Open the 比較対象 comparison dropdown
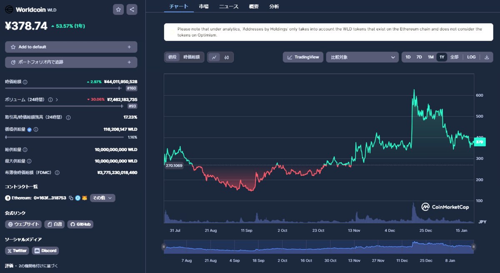 (362, 57)
